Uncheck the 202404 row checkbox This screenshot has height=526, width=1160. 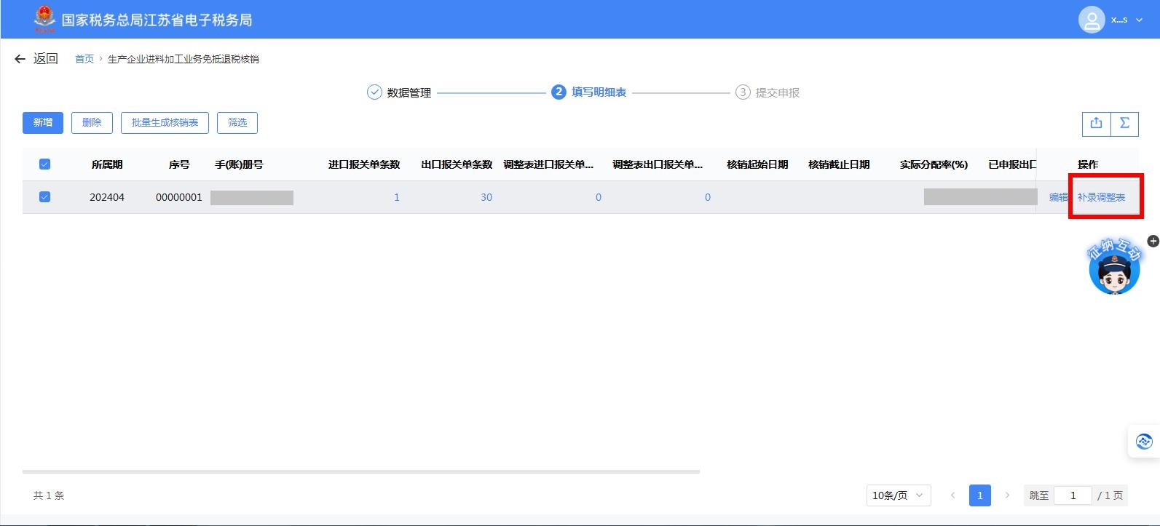point(44,197)
